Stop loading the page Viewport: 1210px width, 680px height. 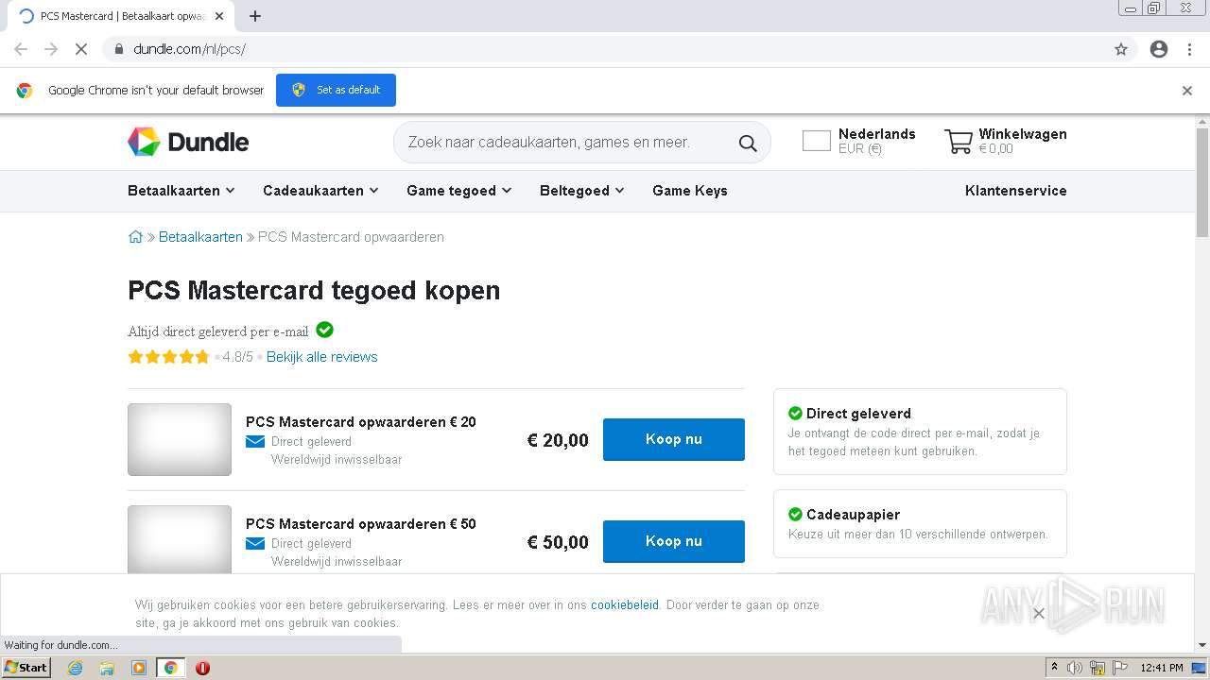point(81,49)
